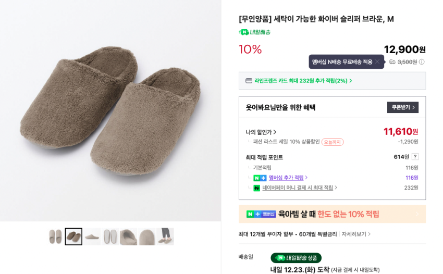Close the membership free shipping tooltip
This screenshot has height=274, width=443.
point(377,62)
